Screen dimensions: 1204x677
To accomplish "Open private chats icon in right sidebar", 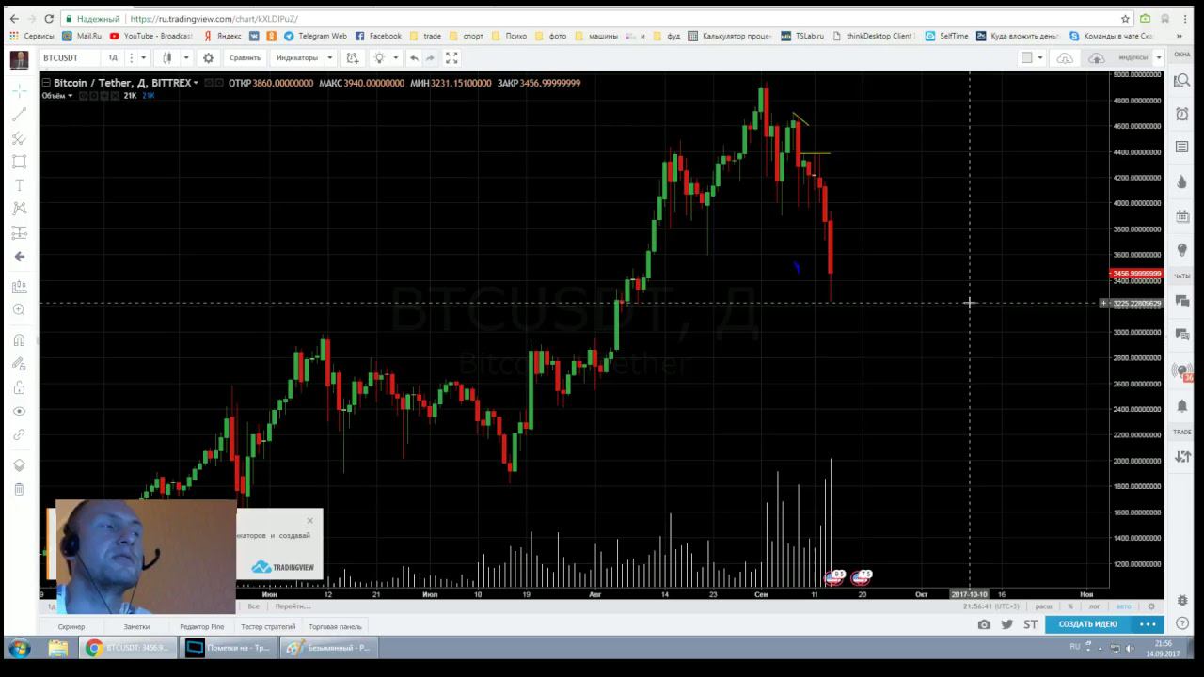I will coord(1182,335).
